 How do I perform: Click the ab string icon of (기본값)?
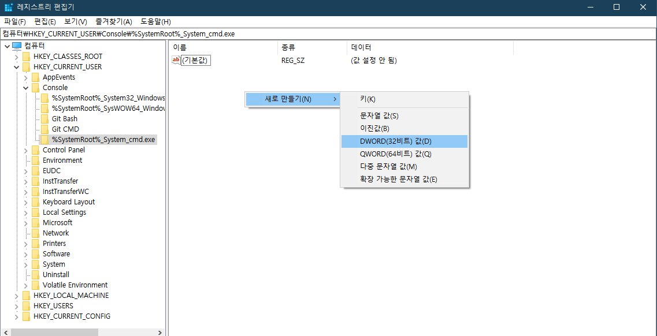point(176,61)
